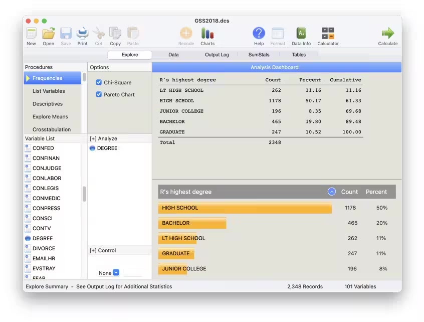
Task: Show Data Info from the toolbar
Action: [301, 34]
